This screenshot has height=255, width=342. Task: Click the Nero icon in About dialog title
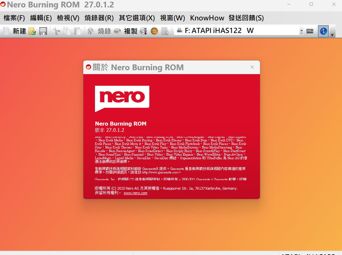(x=88, y=67)
